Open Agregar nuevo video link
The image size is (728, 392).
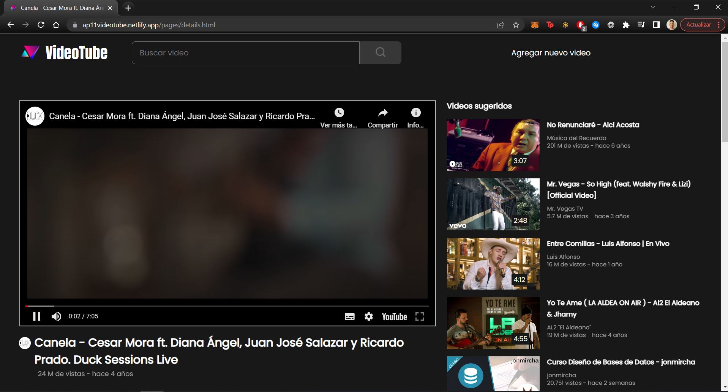(x=551, y=53)
